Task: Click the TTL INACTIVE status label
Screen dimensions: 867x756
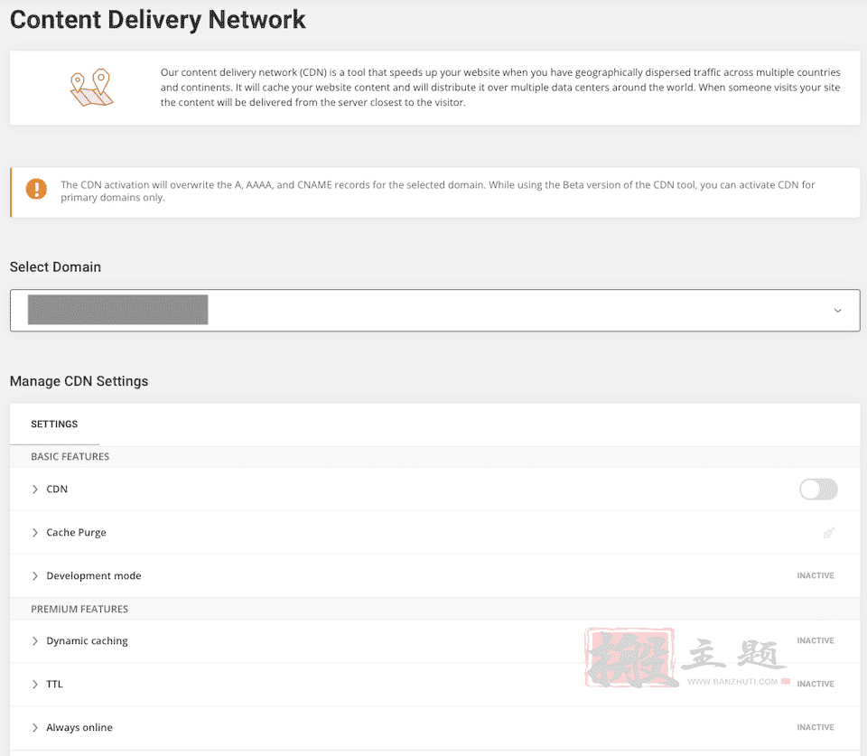Action: 815,684
